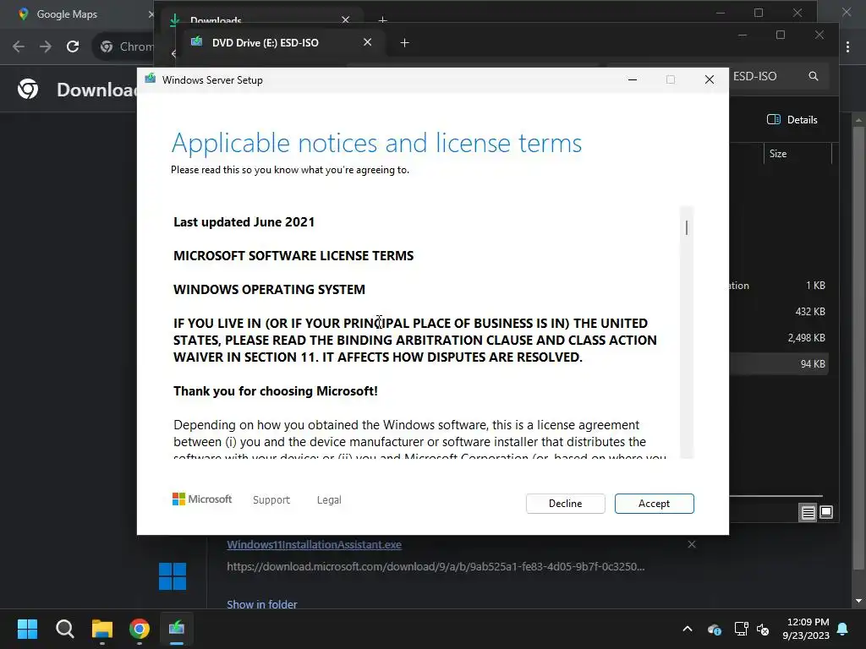866x649 pixels.
Task: Open Chrome's three-dot menu
Action: point(847,47)
